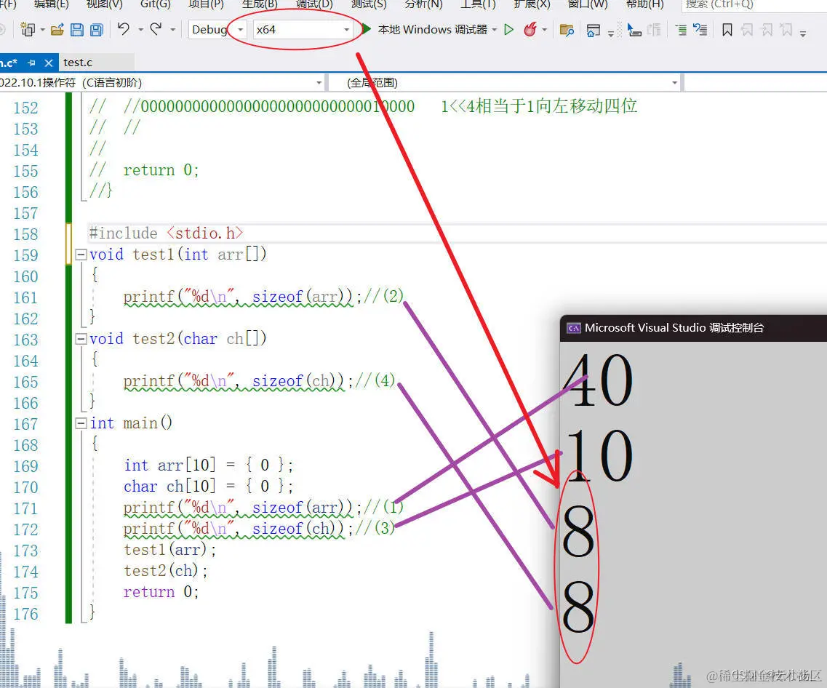Click line number 176

[26, 615]
